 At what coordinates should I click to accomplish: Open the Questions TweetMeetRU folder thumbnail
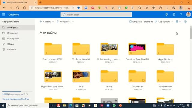point(137,49)
